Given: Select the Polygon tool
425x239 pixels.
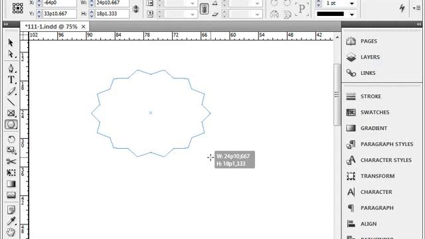Looking at the screenshot, I should pos(11,125).
